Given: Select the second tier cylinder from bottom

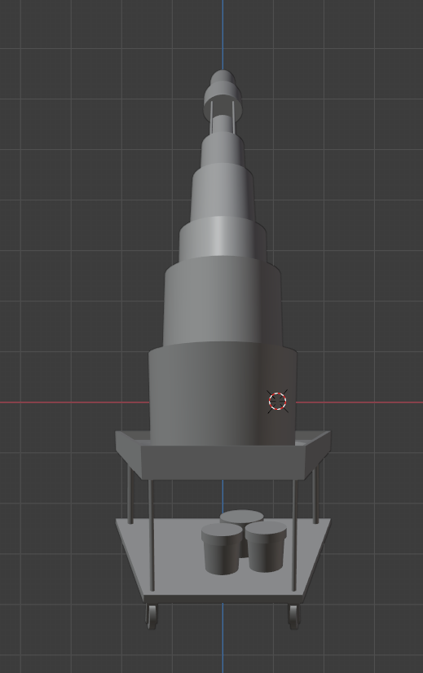Looking at the screenshot, I should point(223,302).
